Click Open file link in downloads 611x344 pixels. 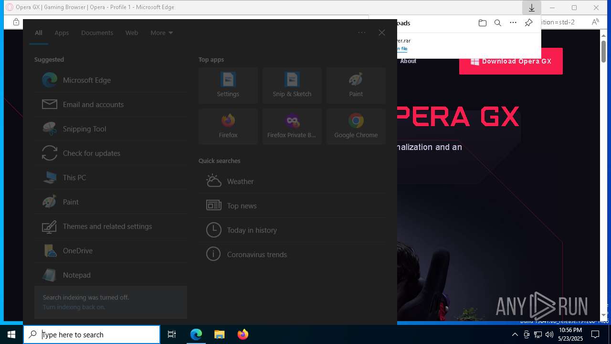click(402, 49)
